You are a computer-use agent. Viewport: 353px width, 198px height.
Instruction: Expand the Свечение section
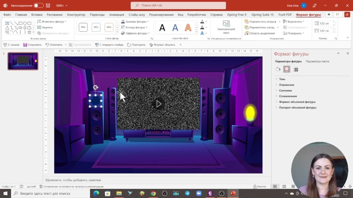(285, 90)
